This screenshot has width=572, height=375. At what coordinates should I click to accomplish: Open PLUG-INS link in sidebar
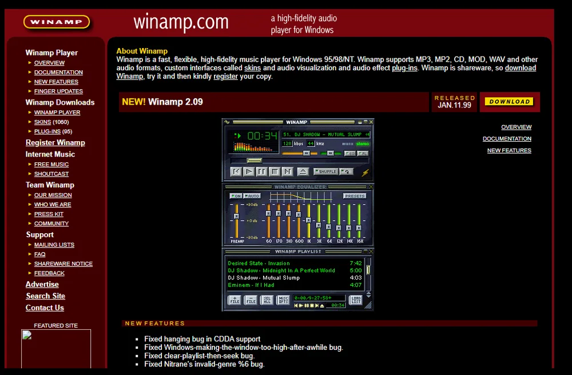(47, 131)
